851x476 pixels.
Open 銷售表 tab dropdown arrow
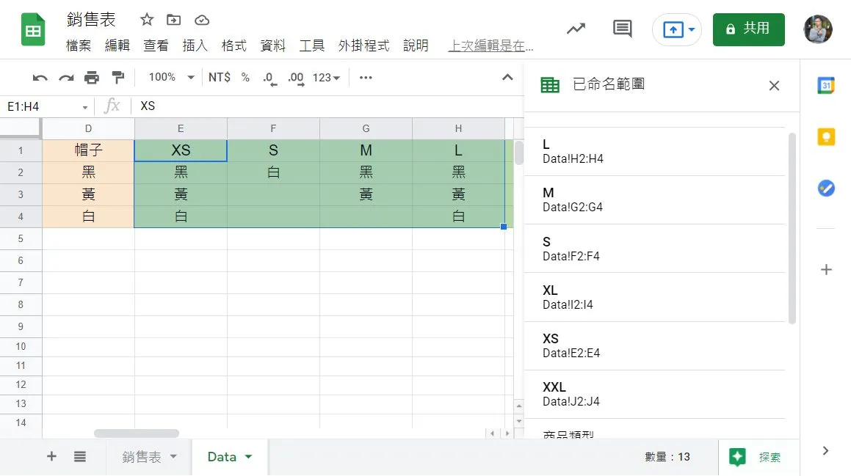tap(174, 456)
